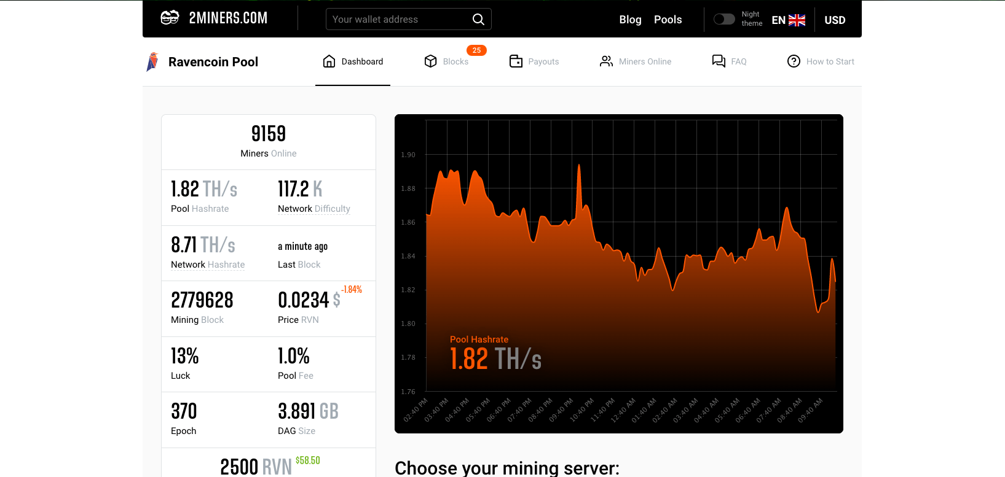Open the Pools menu

pos(668,20)
